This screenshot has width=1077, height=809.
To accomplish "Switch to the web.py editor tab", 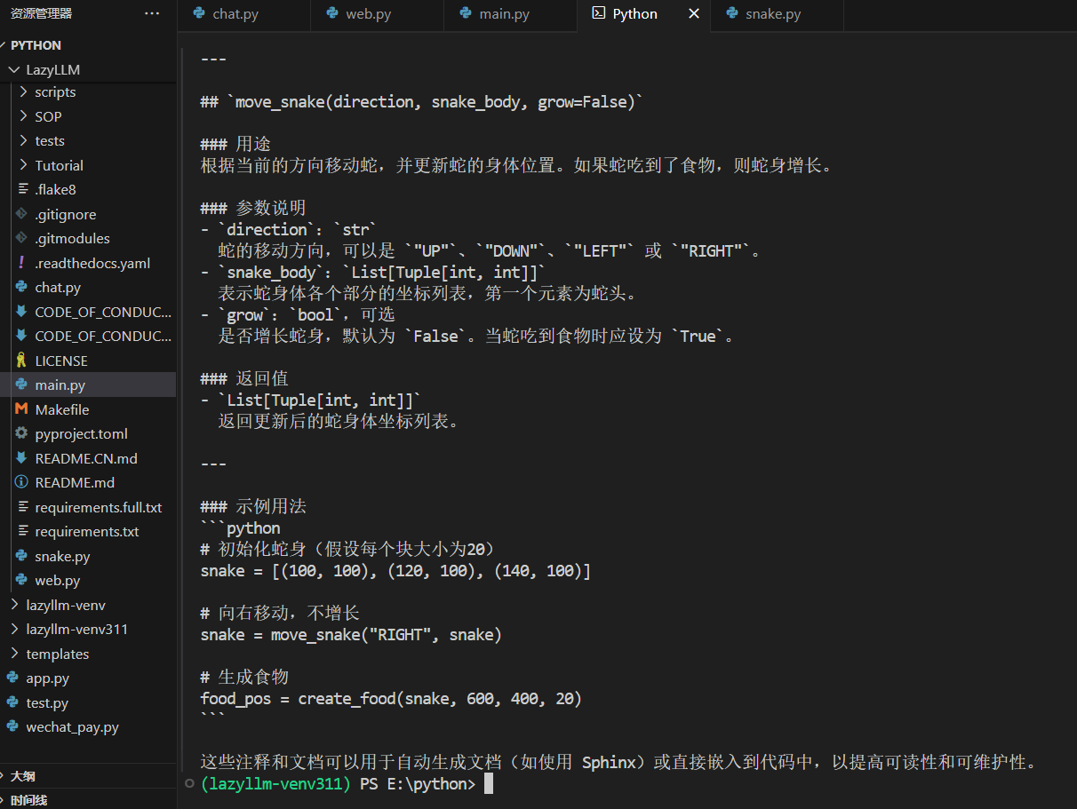I will pos(376,14).
